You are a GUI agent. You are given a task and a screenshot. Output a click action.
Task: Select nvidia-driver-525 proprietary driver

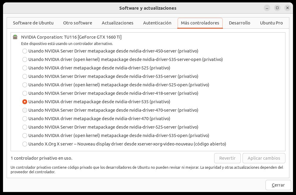pyautogui.click(x=25, y=68)
